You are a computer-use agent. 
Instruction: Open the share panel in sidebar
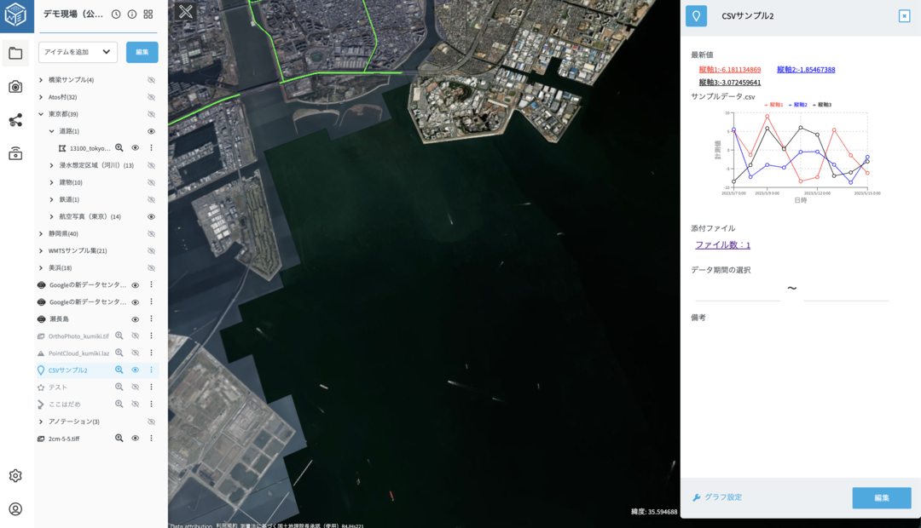(x=15, y=120)
